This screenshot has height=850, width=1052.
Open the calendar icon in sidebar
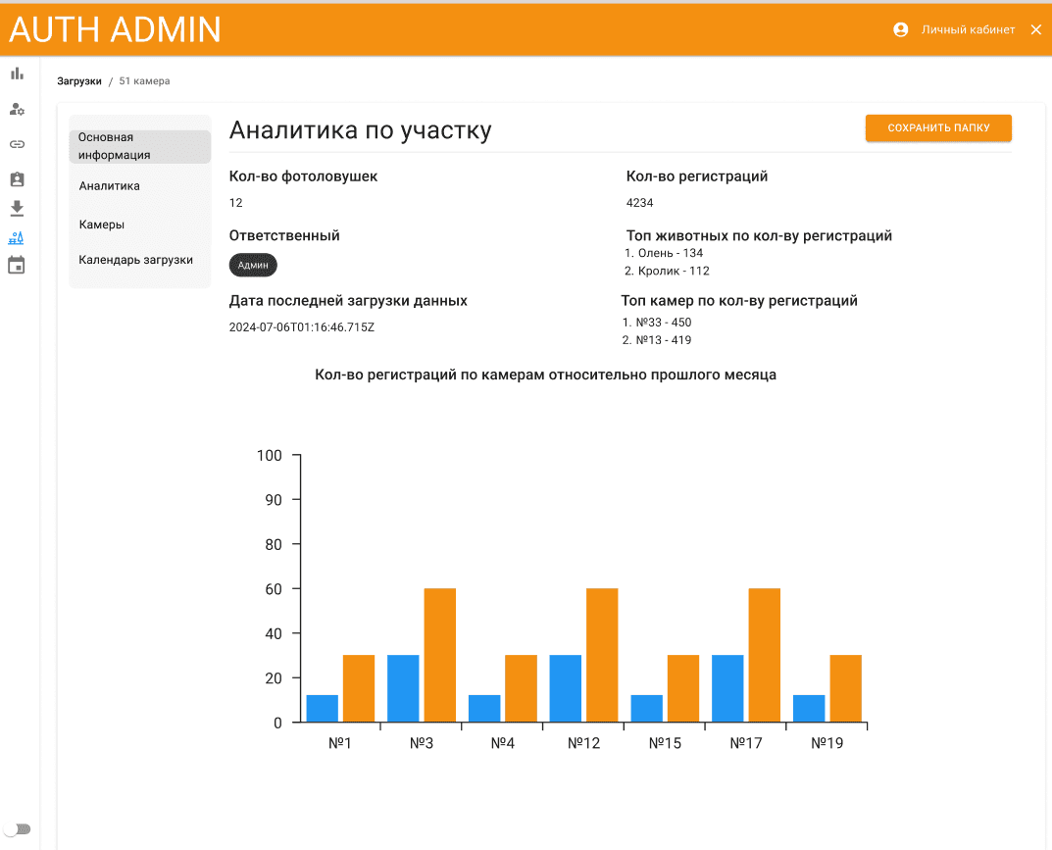16,265
